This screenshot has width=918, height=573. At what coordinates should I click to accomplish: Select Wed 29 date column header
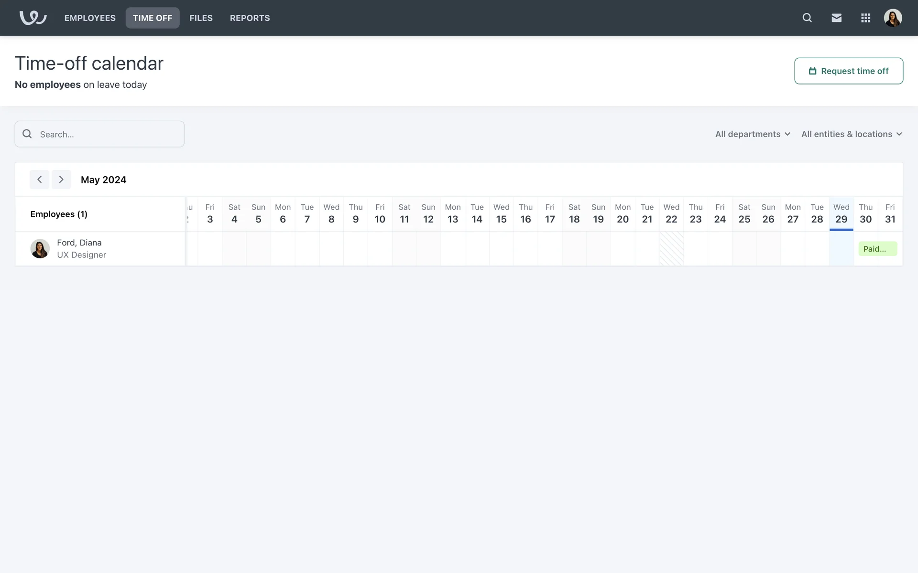coord(841,213)
